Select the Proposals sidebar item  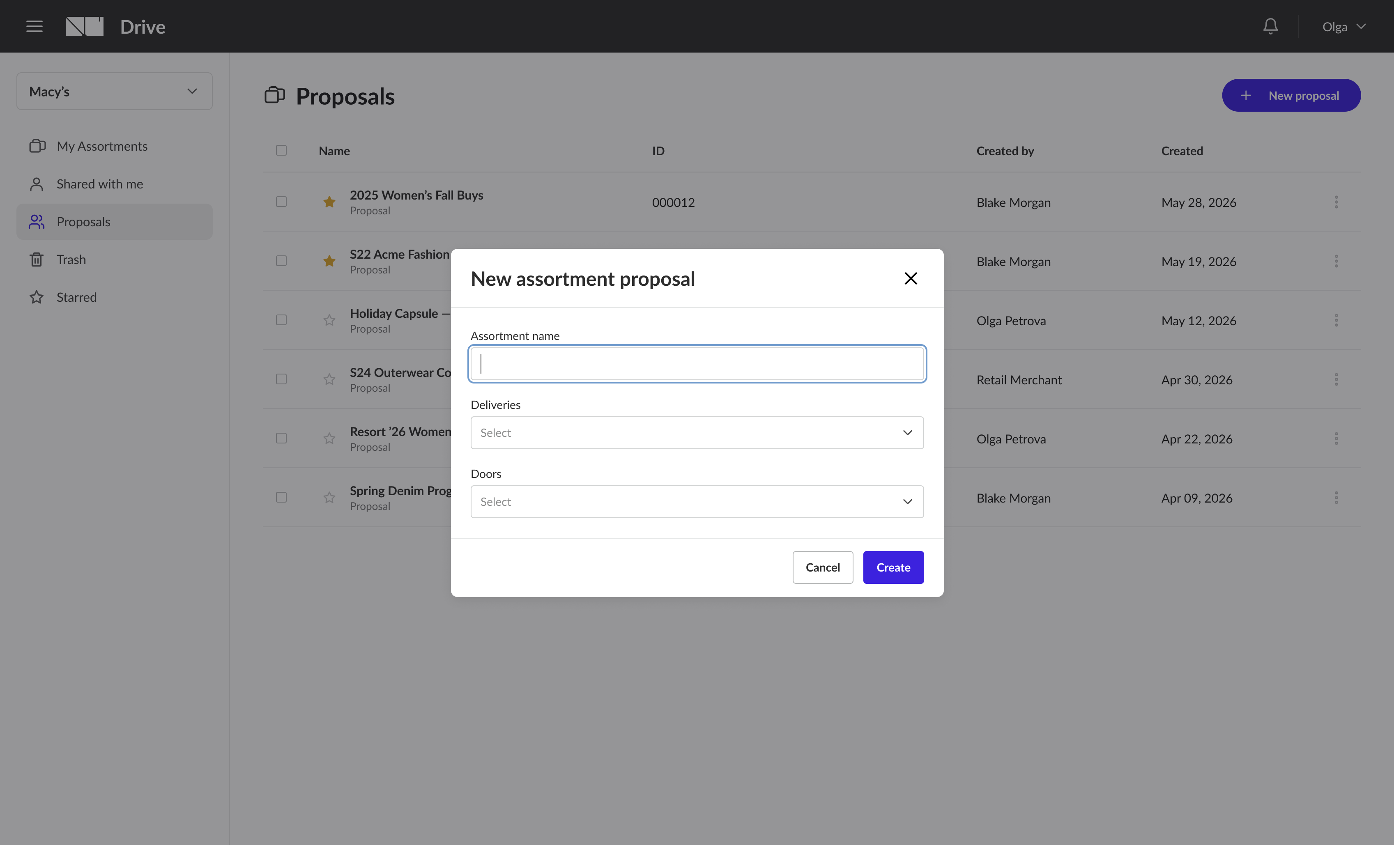pos(114,222)
